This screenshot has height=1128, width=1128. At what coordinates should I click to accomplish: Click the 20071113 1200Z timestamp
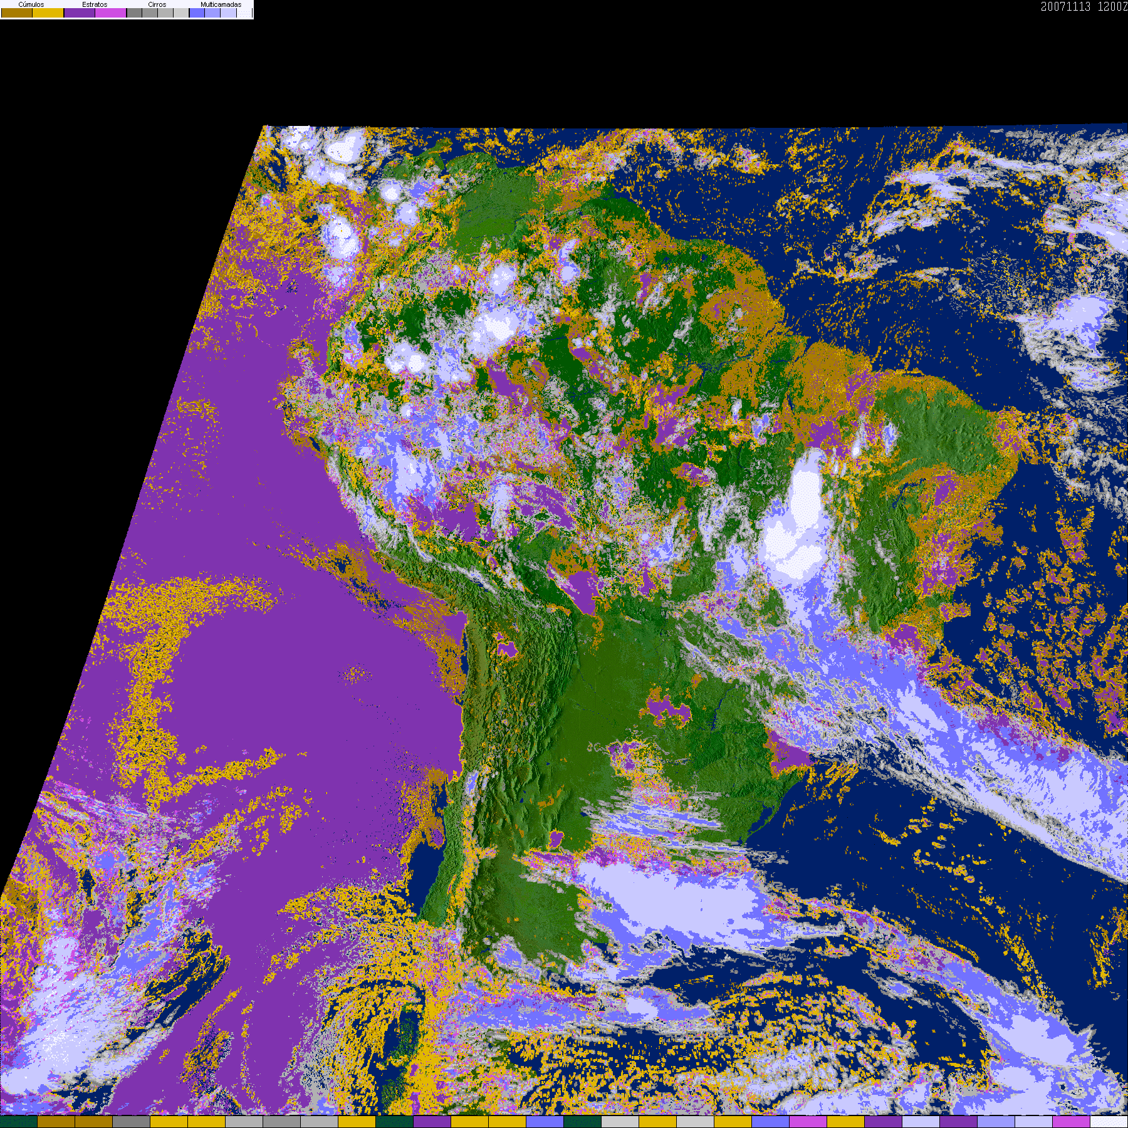[x=1084, y=7]
